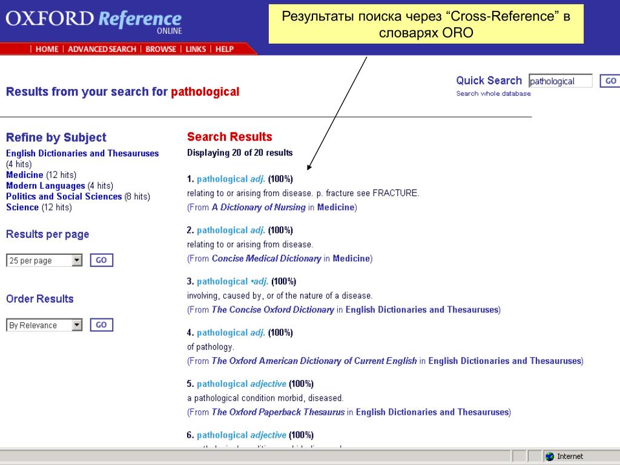This screenshot has width=620, height=465.
Task: Open the LINKS page
Action: [196, 49]
